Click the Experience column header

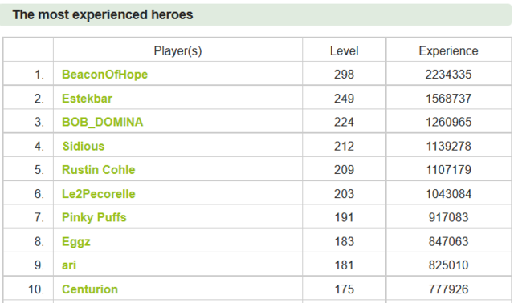point(448,51)
